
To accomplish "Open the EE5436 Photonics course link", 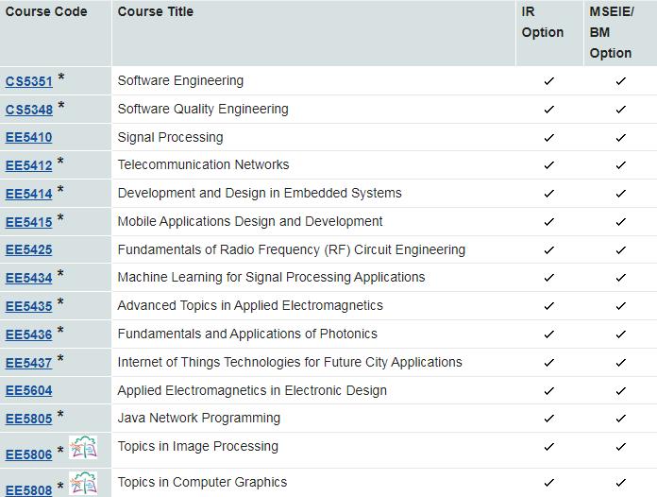I will (29, 335).
